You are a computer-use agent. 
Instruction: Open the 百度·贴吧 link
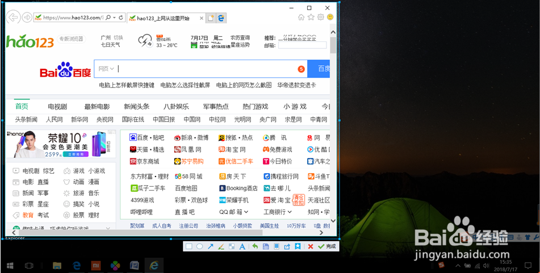[x=147, y=138]
